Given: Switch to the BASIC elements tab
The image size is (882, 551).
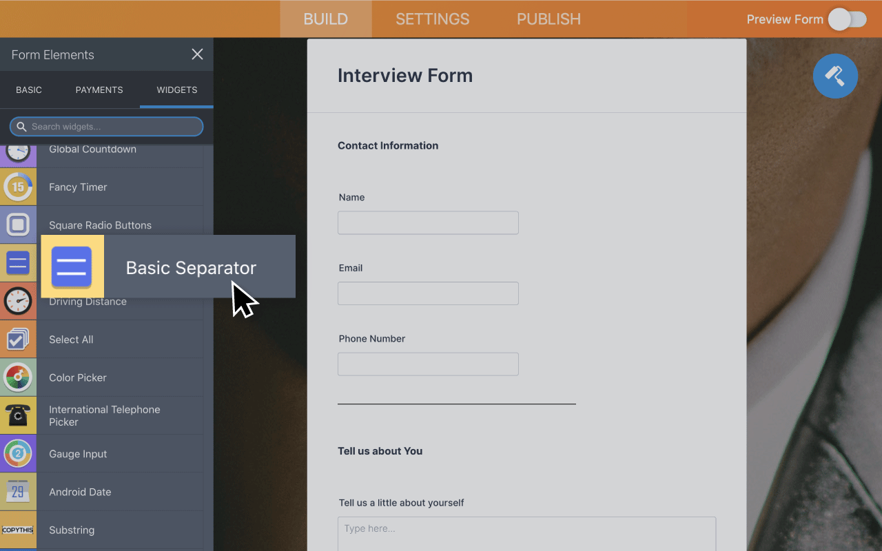Looking at the screenshot, I should (x=29, y=90).
